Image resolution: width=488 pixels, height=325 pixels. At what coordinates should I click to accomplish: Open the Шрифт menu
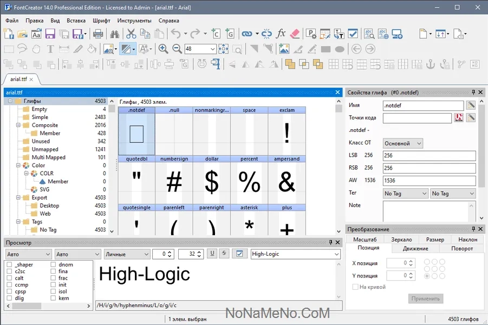pos(101,21)
